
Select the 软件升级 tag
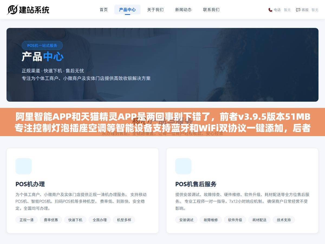coord(235,220)
